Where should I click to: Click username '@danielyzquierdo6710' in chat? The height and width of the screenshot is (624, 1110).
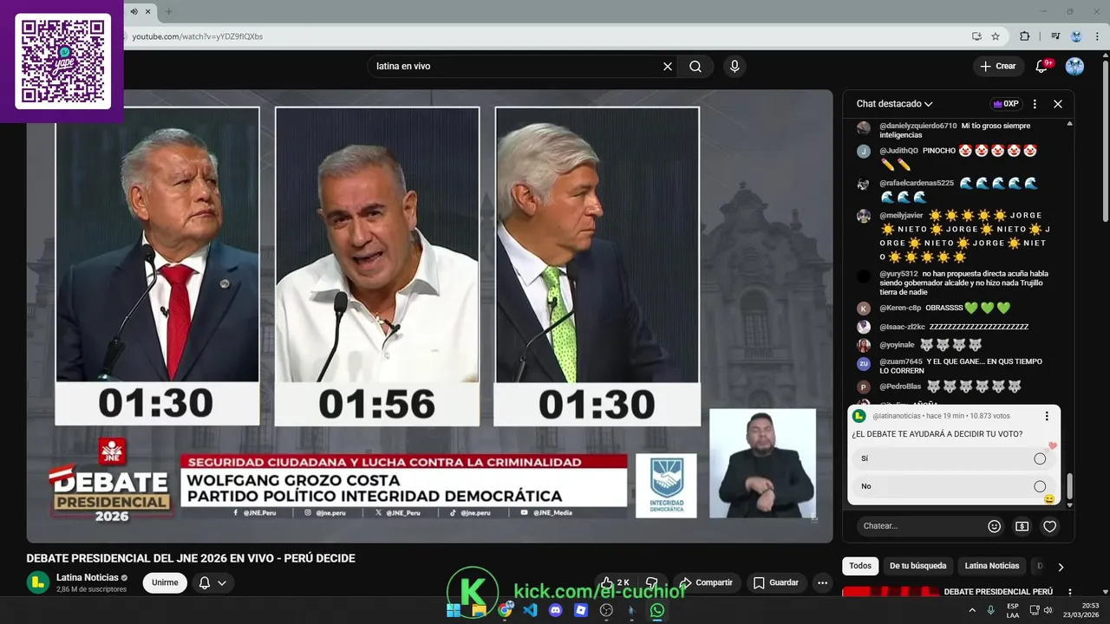917,126
